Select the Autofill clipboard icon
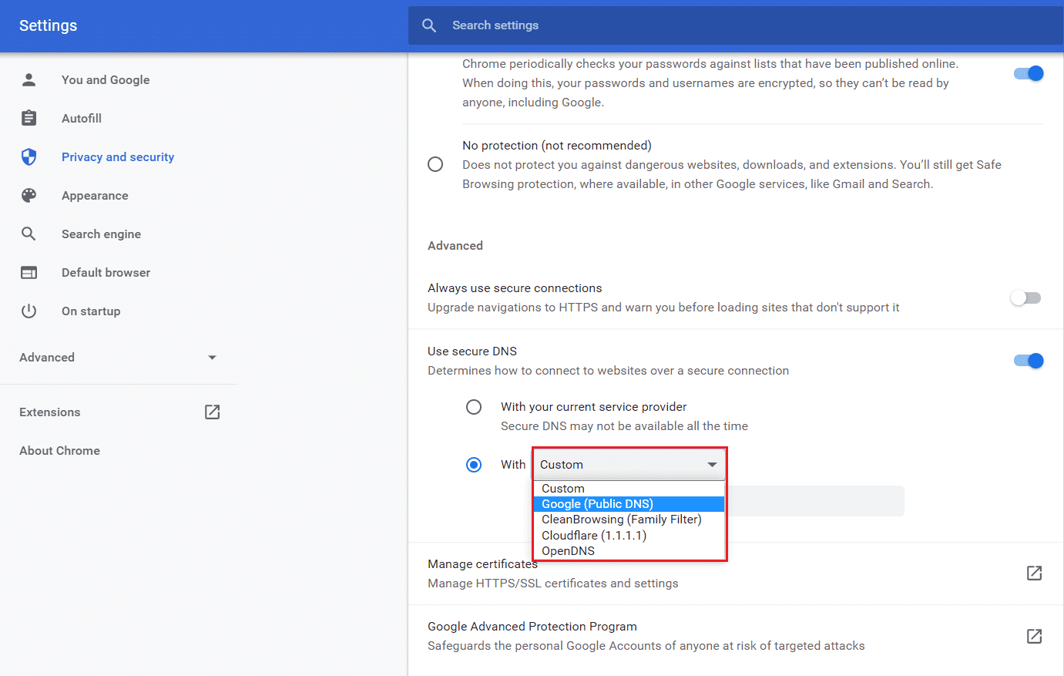The height and width of the screenshot is (676, 1064). pos(29,118)
